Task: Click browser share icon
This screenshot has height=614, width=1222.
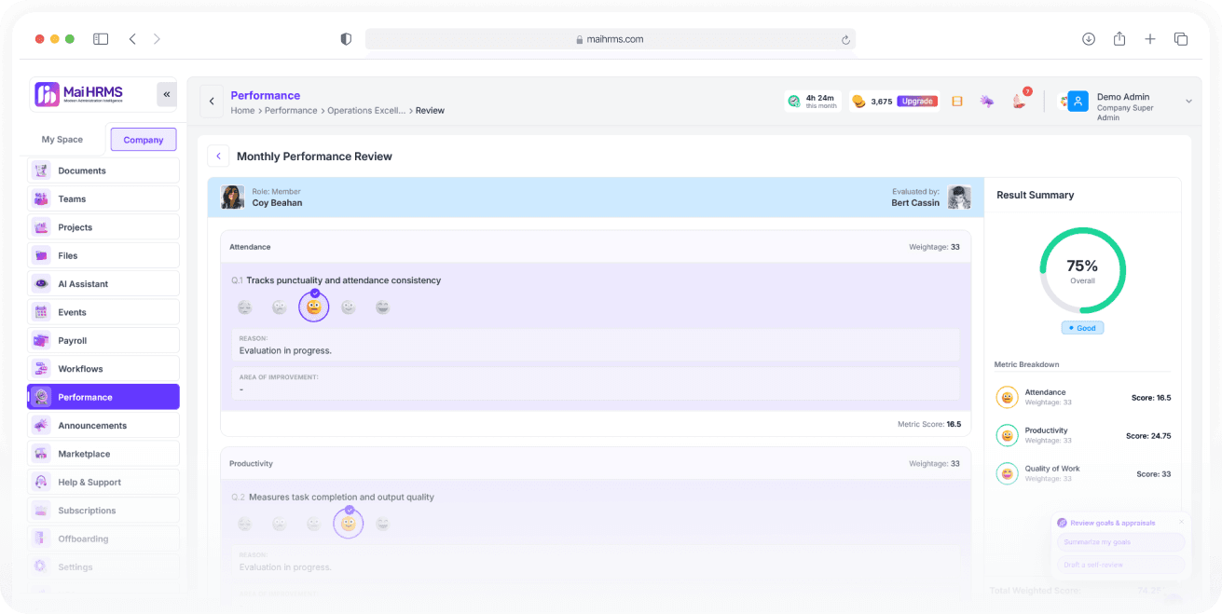Action: click(1119, 39)
